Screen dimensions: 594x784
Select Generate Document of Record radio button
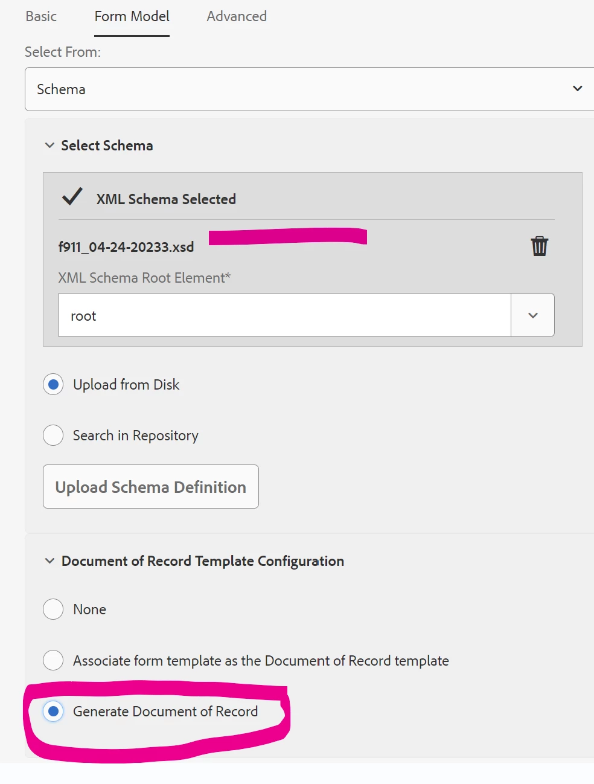point(53,712)
